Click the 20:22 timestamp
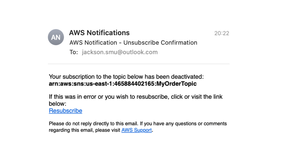The width and height of the screenshot is (281, 158). [x=222, y=33]
